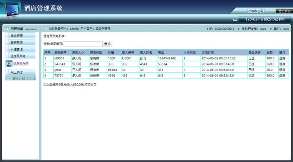Click 退房 action for room 75754
Image resolution: width=293 pixels, height=162 pixels.
coord(282,75)
